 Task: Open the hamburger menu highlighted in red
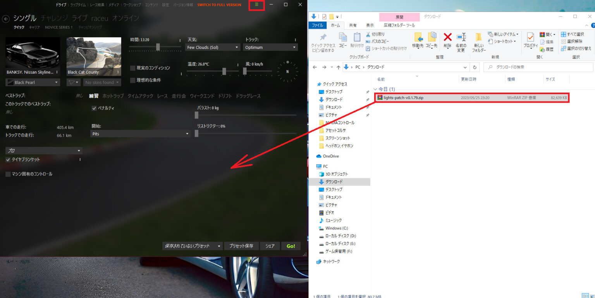click(256, 5)
